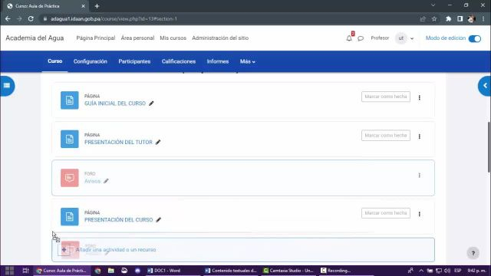Open the Avisos forum link
The width and height of the screenshot is (491, 276).
[92, 181]
